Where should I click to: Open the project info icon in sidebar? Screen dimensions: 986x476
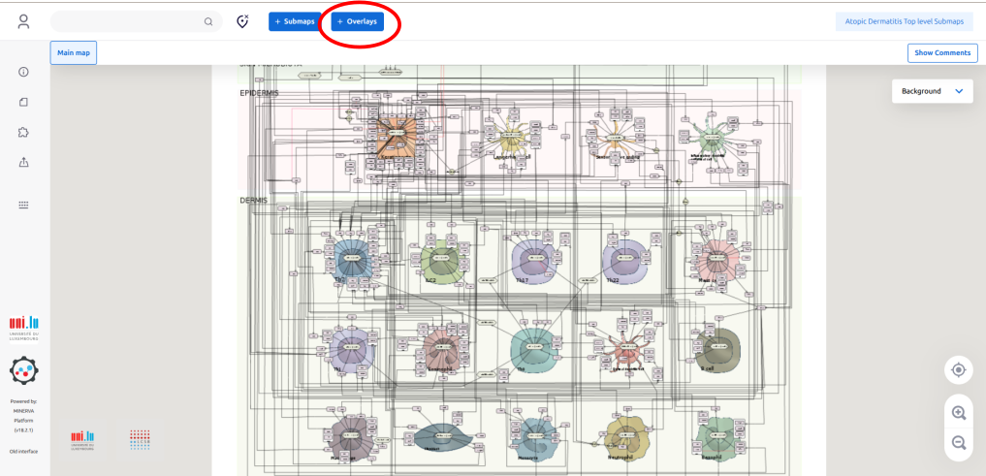coord(24,72)
